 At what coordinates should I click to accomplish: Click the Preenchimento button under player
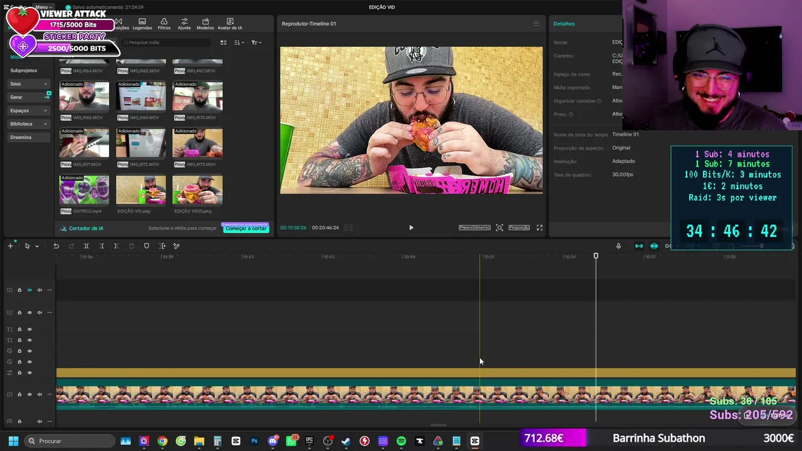coord(474,227)
